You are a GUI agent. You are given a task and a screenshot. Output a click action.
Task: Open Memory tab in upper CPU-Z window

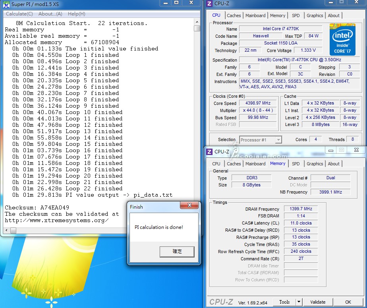click(x=278, y=15)
